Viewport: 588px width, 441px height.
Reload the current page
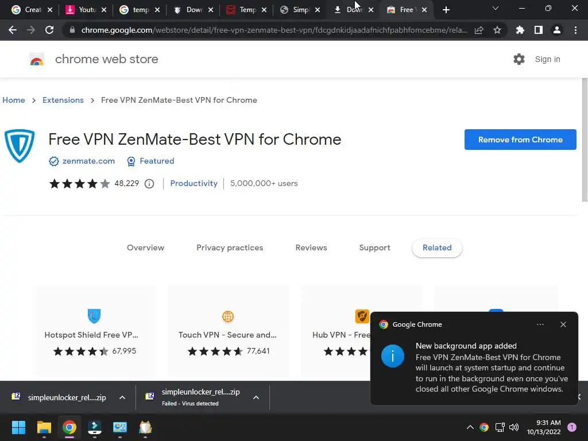(x=49, y=30)
